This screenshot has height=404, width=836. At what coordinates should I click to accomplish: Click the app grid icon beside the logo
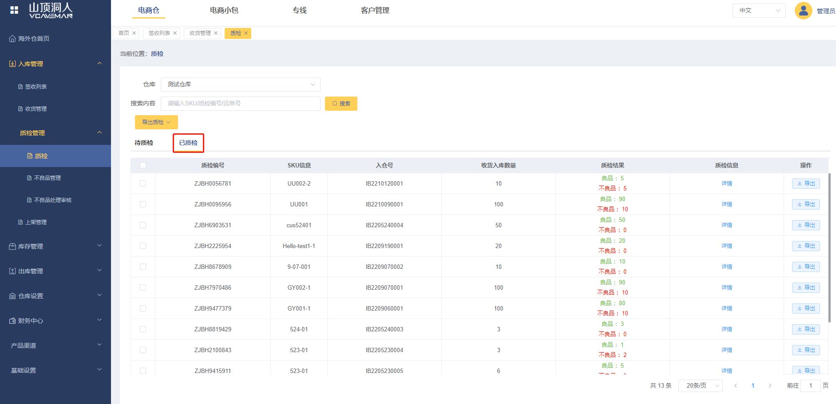click(14, 10)
